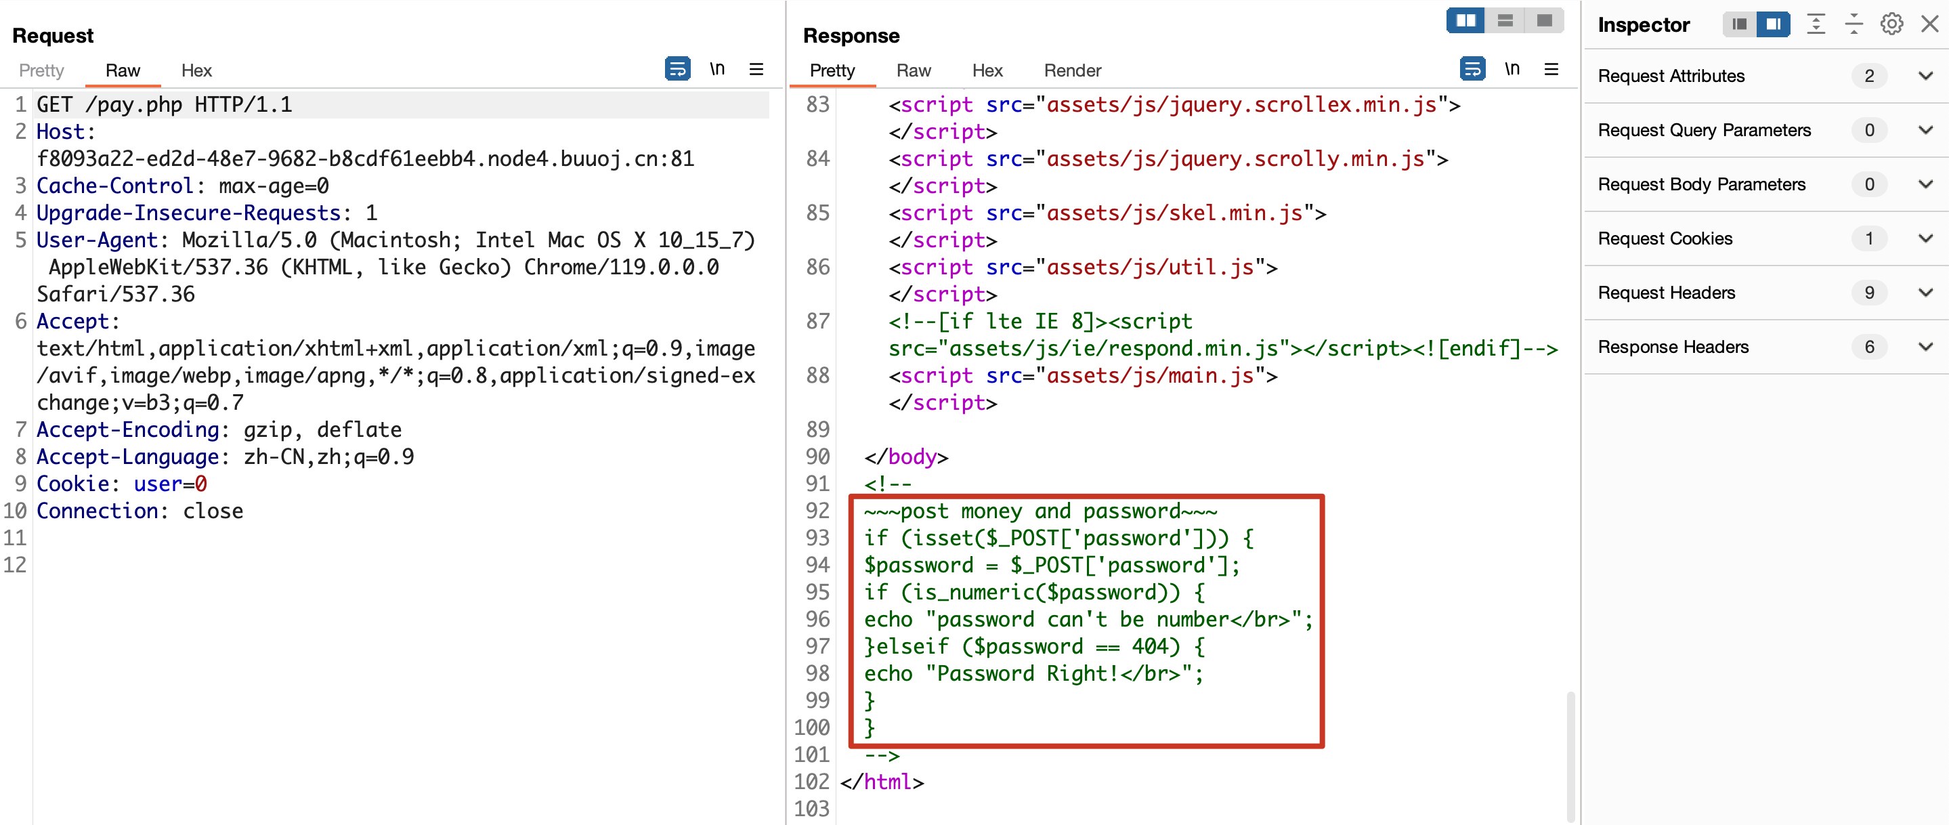Viewport: 1949px width, 825px height.
Task: Click the $password = $_POST assignment line
Action: pyautogui.click(x=1052, y=566)
